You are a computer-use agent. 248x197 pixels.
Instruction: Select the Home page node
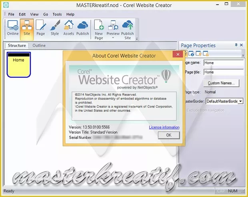[x=19, y=64]
